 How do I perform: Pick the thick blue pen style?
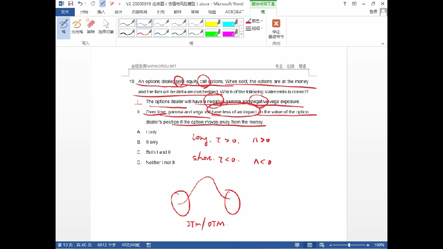[x=161, y=33]
